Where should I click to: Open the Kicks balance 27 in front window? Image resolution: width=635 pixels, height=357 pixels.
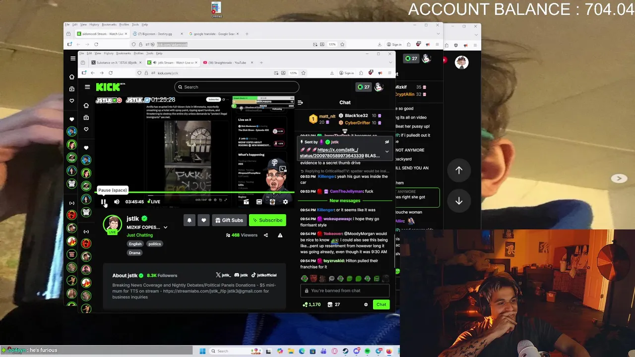coord(364,87)
